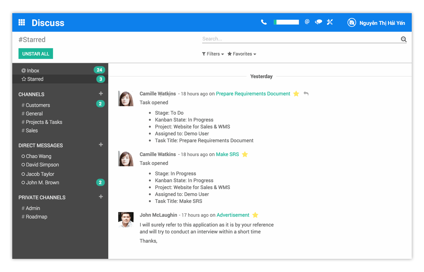Unstar John McLaughlin's Advertisement message
Viewport: 424px width, 272px height.
[x=255, y=215]
